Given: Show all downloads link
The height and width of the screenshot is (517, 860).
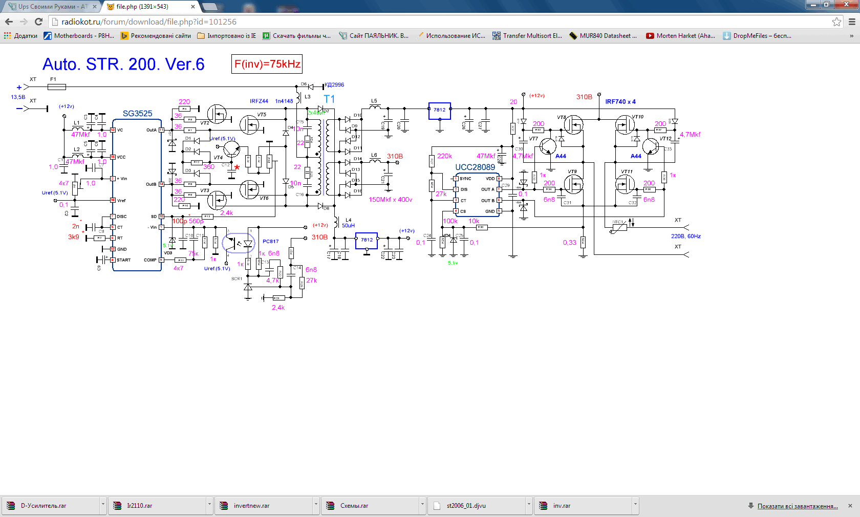Looking at the screenshot, I should tap(798, 506).
